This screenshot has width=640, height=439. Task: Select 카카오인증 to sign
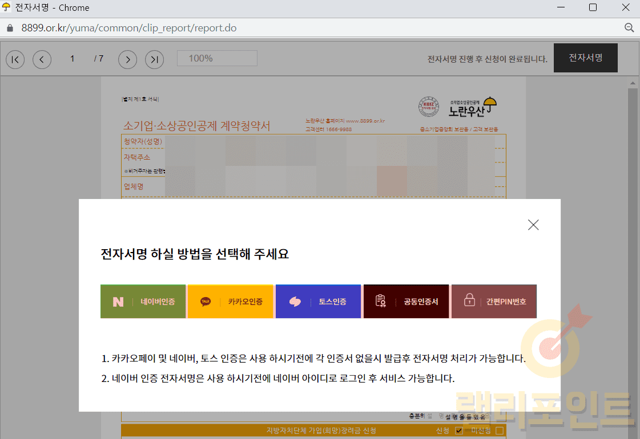point(230,302)
